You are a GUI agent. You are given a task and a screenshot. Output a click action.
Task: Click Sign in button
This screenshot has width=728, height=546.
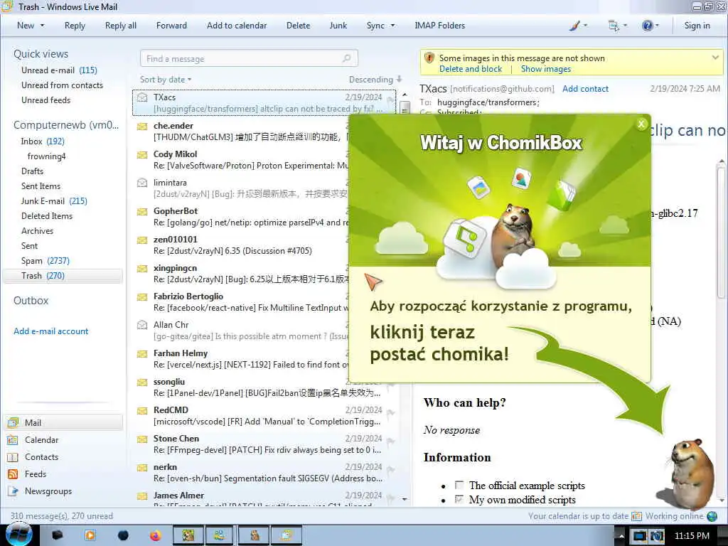[697, 26]
